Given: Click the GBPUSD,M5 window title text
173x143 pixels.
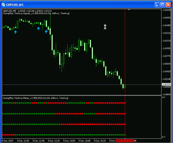Looking at the screenshot, I should pyautogui.click(x=15, y=5).
